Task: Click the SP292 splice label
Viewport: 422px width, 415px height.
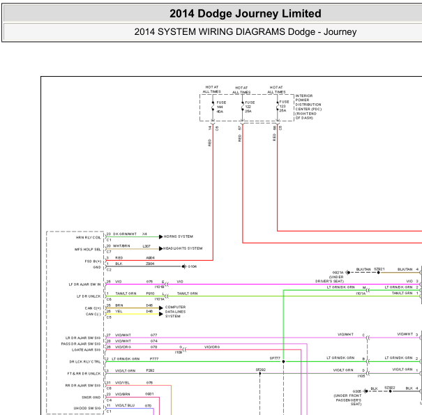Action: tap(260, 370)
